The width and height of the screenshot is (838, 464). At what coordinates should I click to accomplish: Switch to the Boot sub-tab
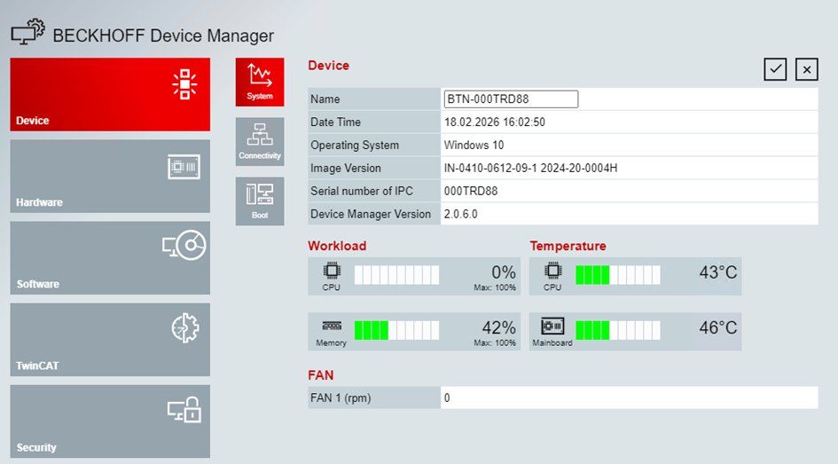pyautogui.click(x=260, y=201)
